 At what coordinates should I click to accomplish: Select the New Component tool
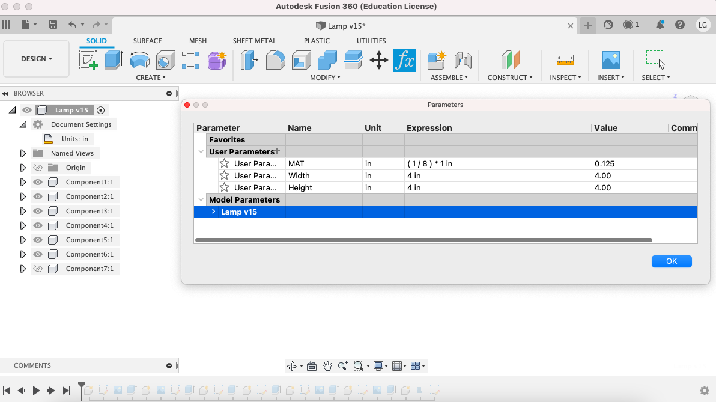(x=437, y=60)
